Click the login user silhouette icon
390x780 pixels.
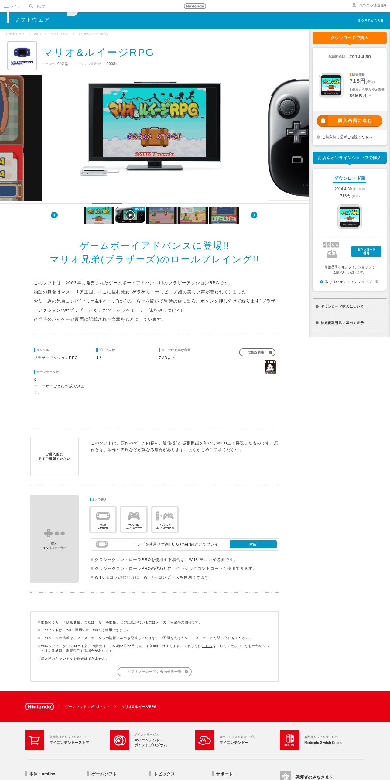click(x=354, y=5)
